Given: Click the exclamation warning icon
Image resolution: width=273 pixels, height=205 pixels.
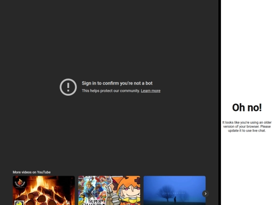Looking at the screenshot, I should (68, 87).
